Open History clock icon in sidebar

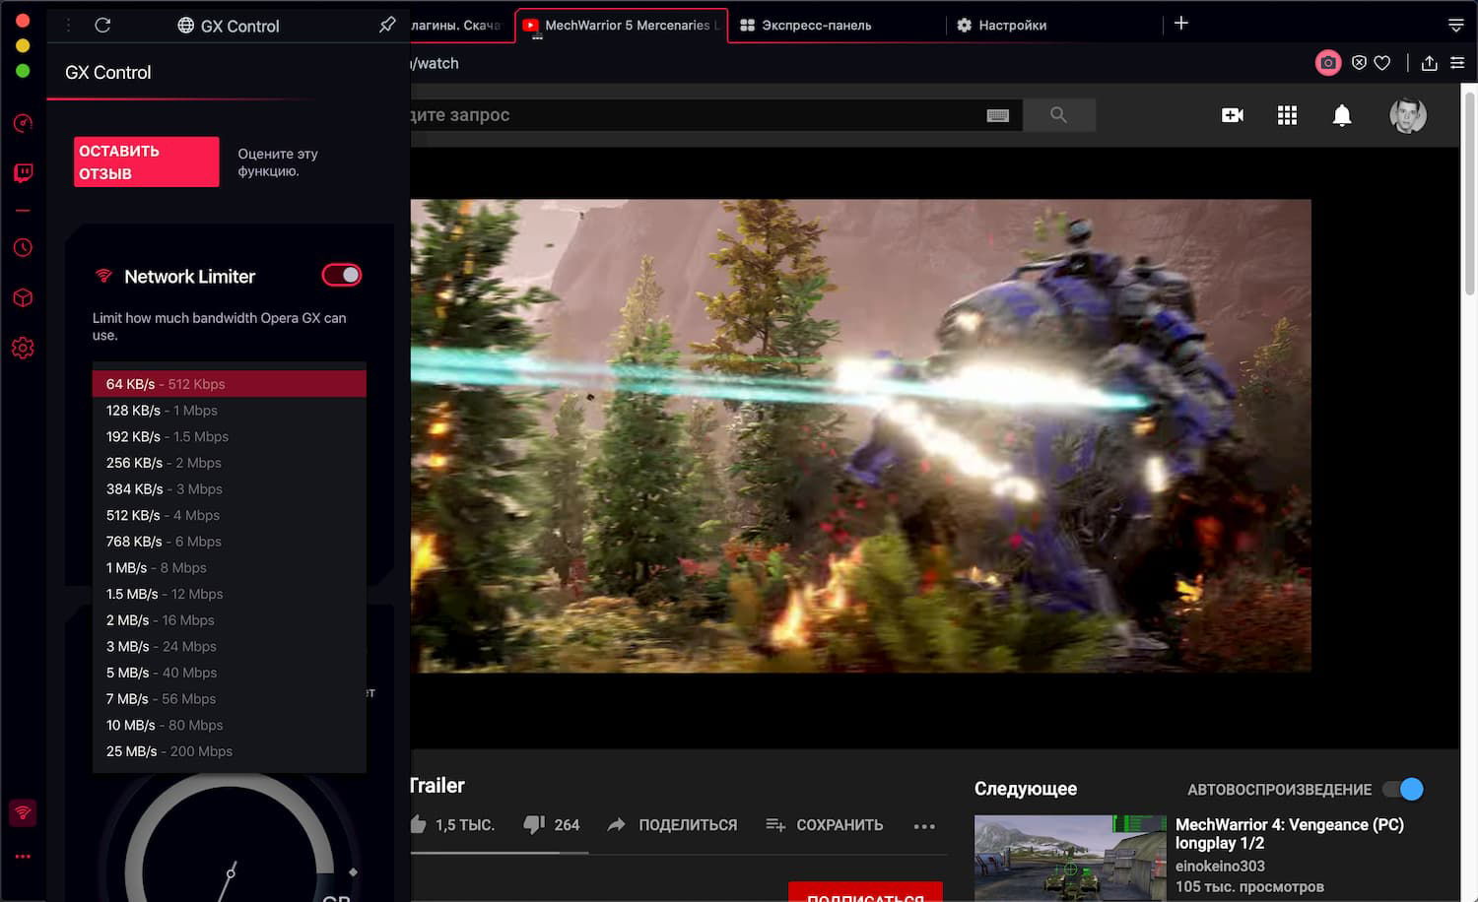[x=23, y=248]
